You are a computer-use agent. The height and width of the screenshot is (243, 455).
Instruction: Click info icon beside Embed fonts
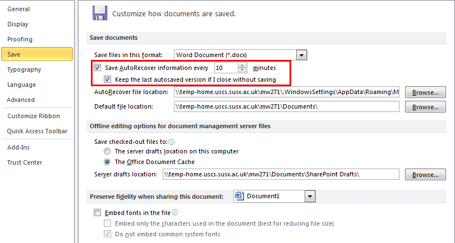pos(175,213)
